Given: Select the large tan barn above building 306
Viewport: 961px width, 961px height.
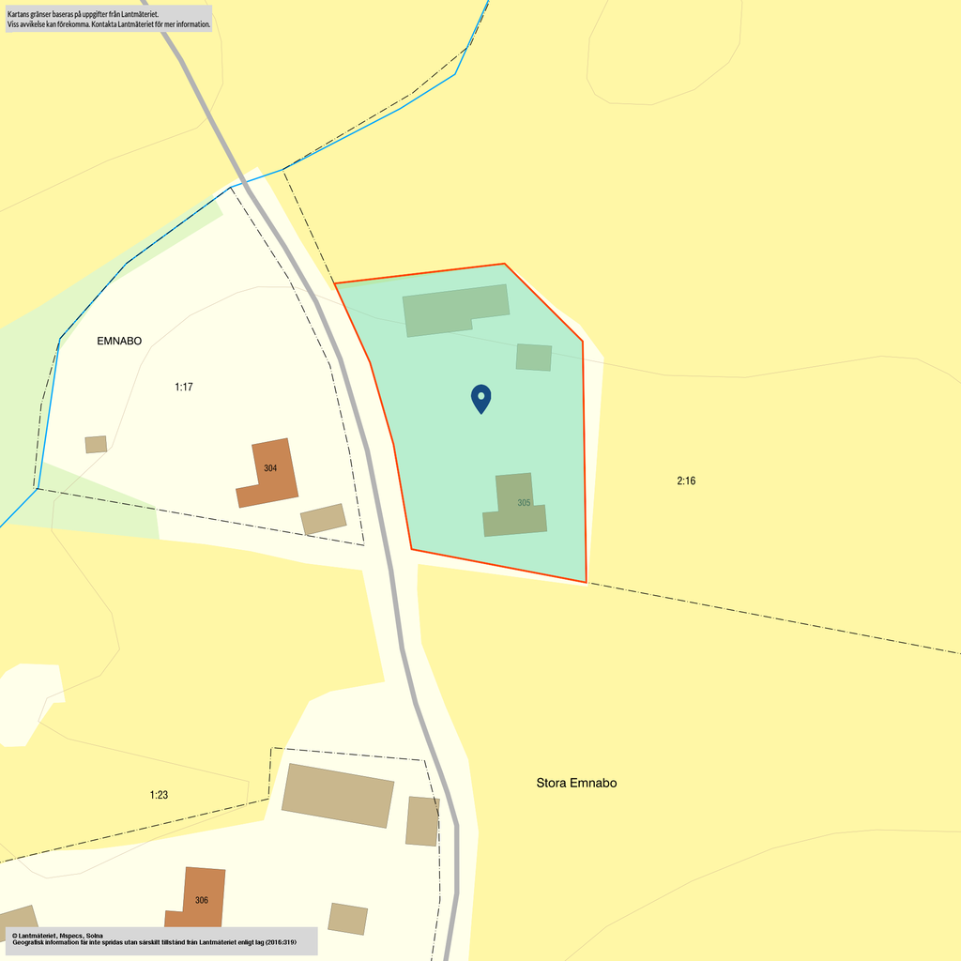Looking at the screenshot, I should coord(338,795).
